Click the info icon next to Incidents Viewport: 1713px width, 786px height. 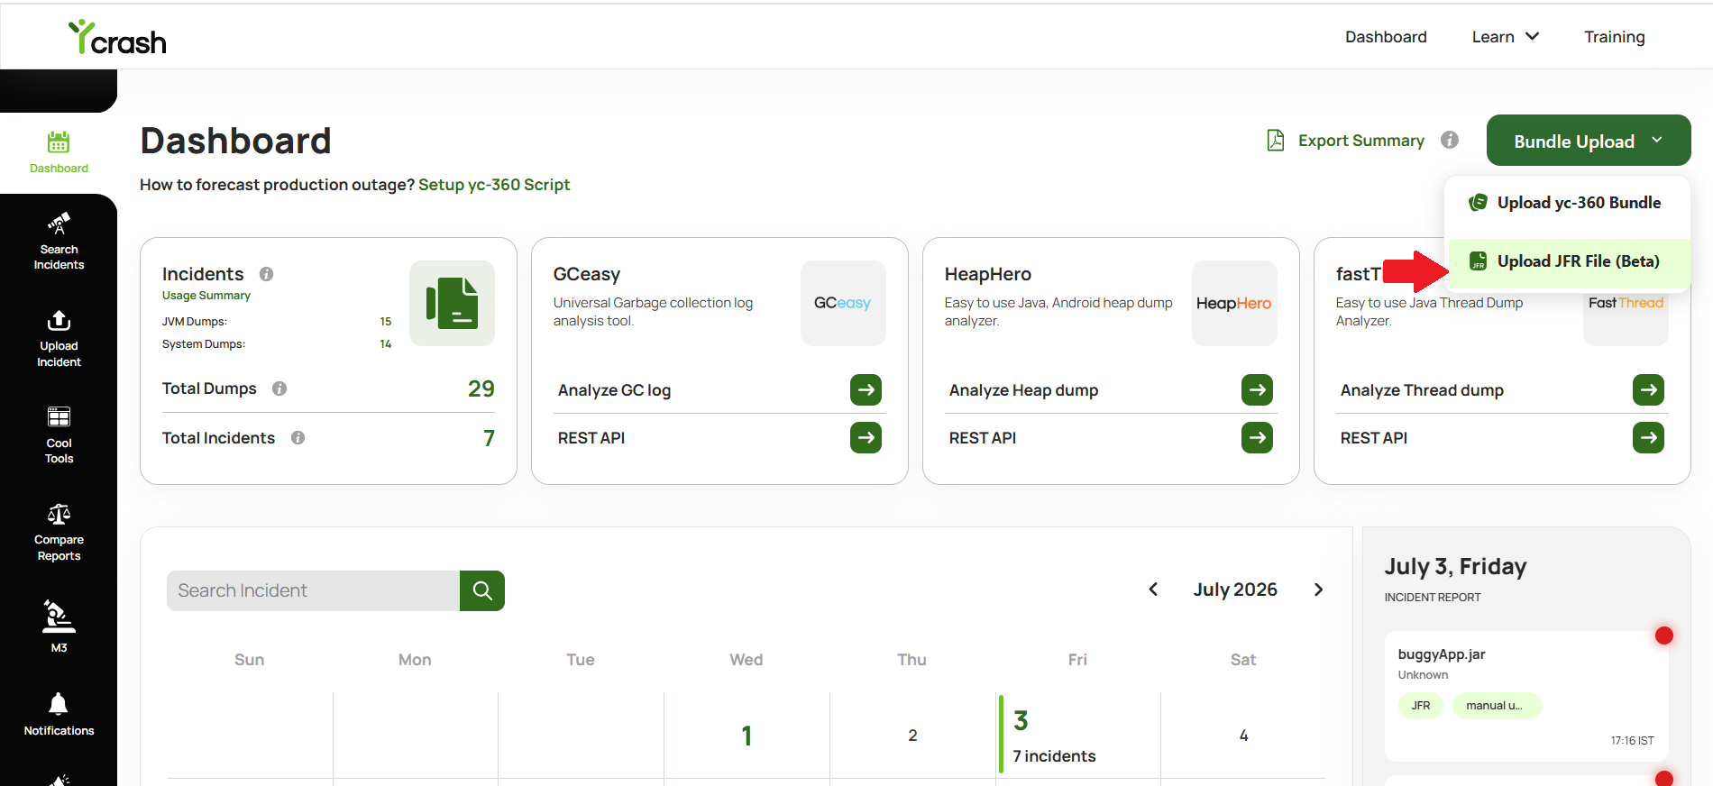click(267, 274)
